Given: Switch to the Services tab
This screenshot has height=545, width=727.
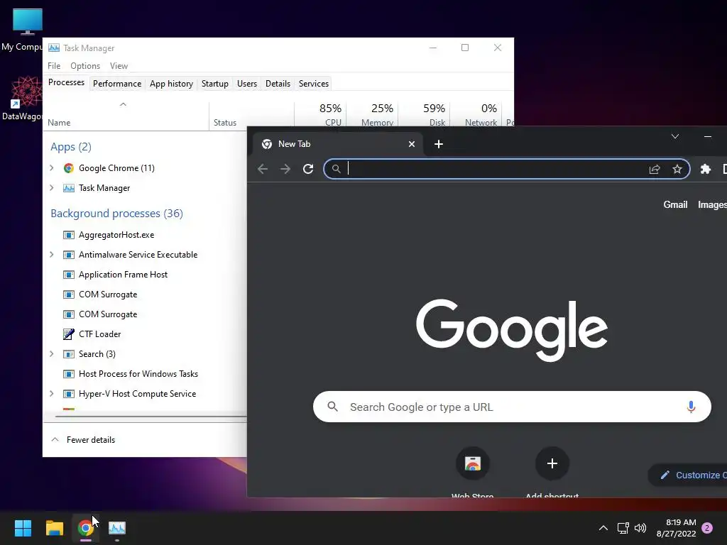Looking at the screenshot, I should pos(313,84).
